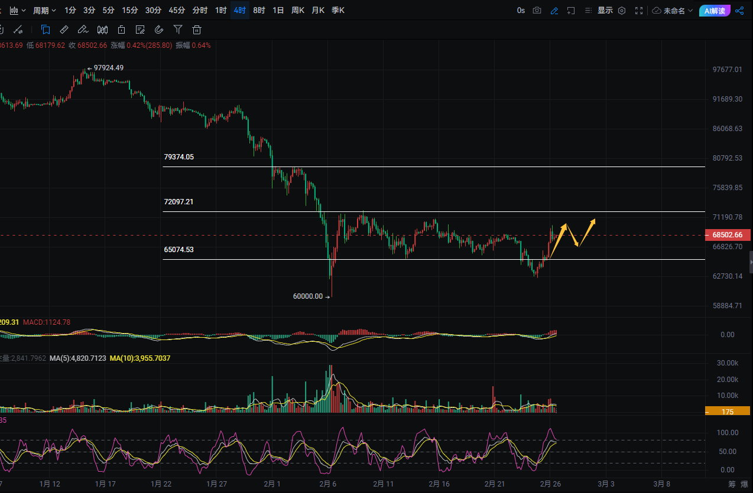Viewport: 753px width, 493px height.
Task: Switch to the 1日 timeframe
Action: 278,10
